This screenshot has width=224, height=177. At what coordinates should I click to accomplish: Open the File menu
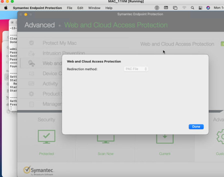point(70,8)
